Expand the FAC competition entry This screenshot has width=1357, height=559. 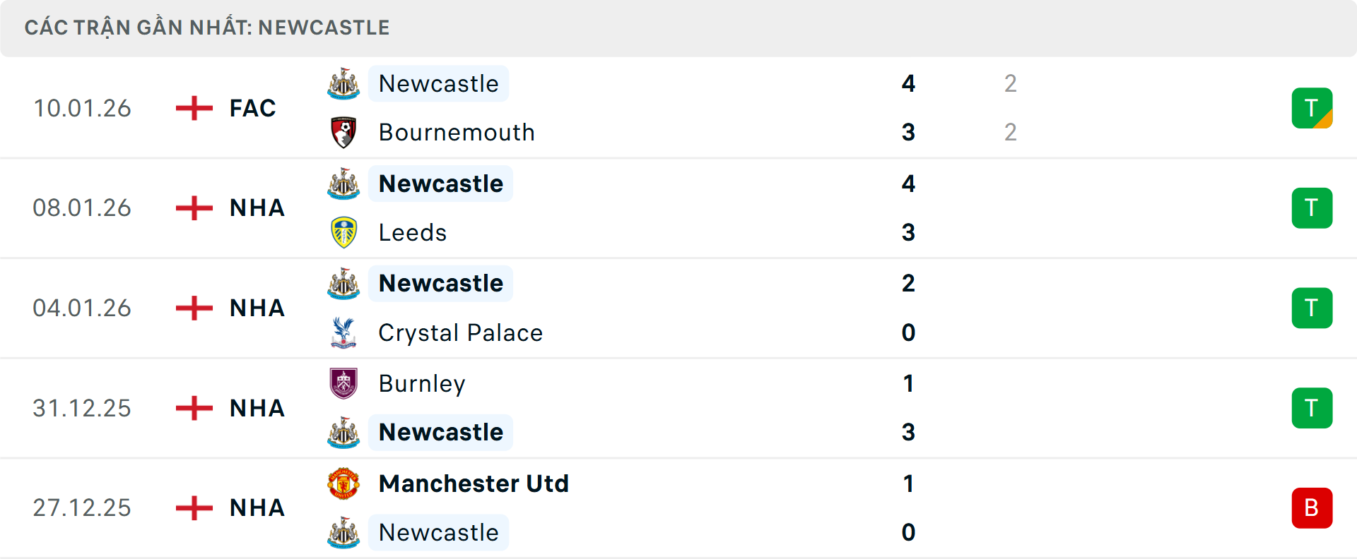tap(252, 108)
